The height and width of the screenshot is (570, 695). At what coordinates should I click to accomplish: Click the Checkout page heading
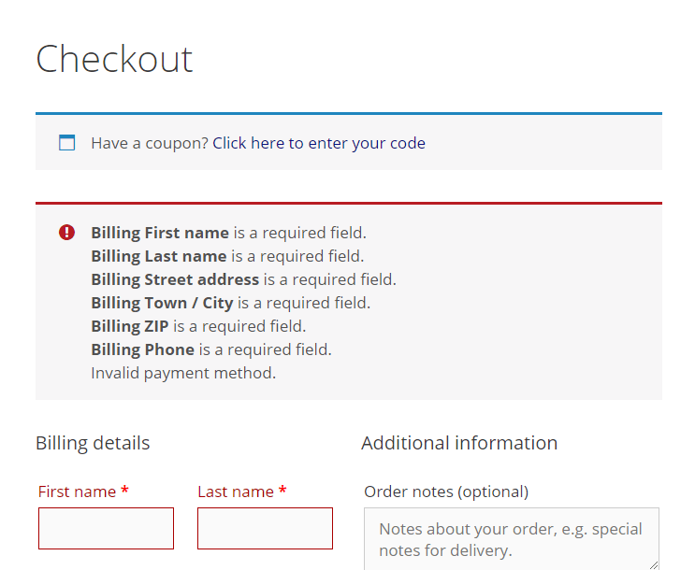point(114,59)
